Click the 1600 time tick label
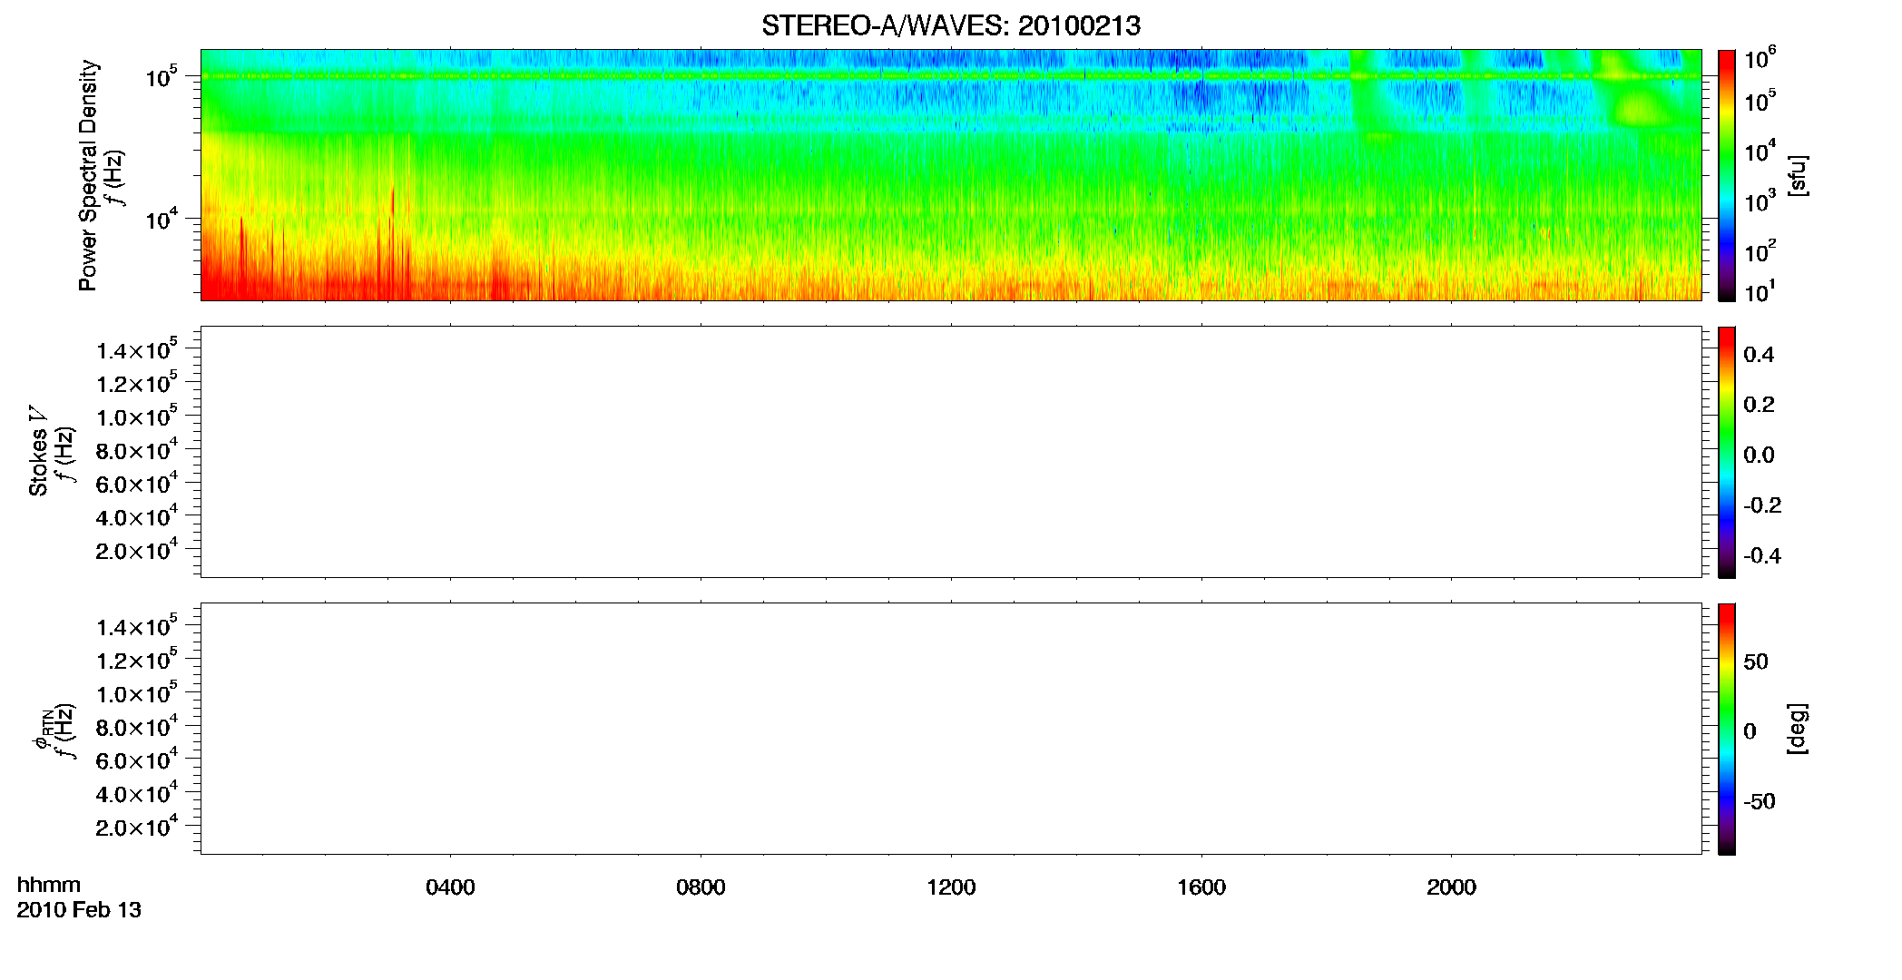The image size is (1902, 980). tap(1201, 887)
